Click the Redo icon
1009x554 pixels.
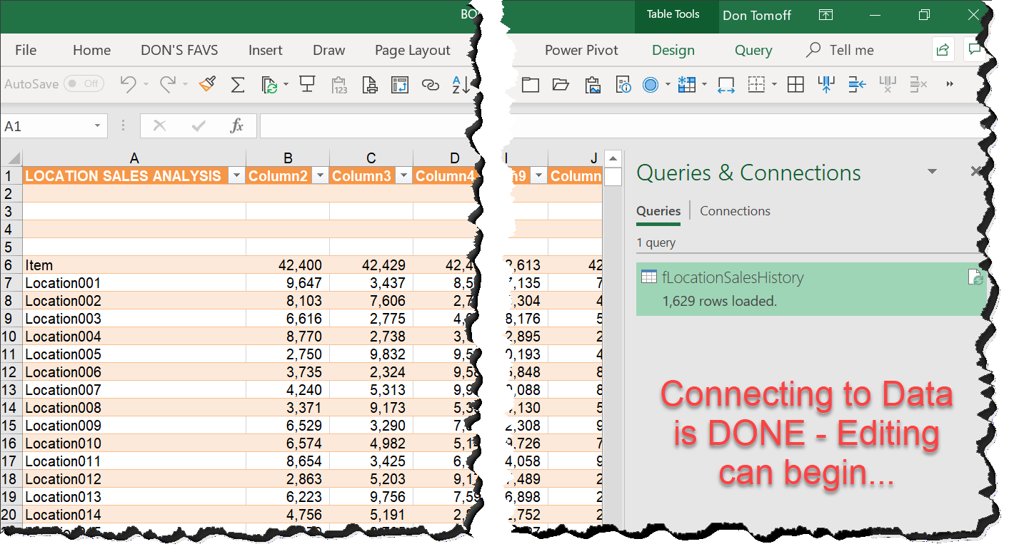168,84
